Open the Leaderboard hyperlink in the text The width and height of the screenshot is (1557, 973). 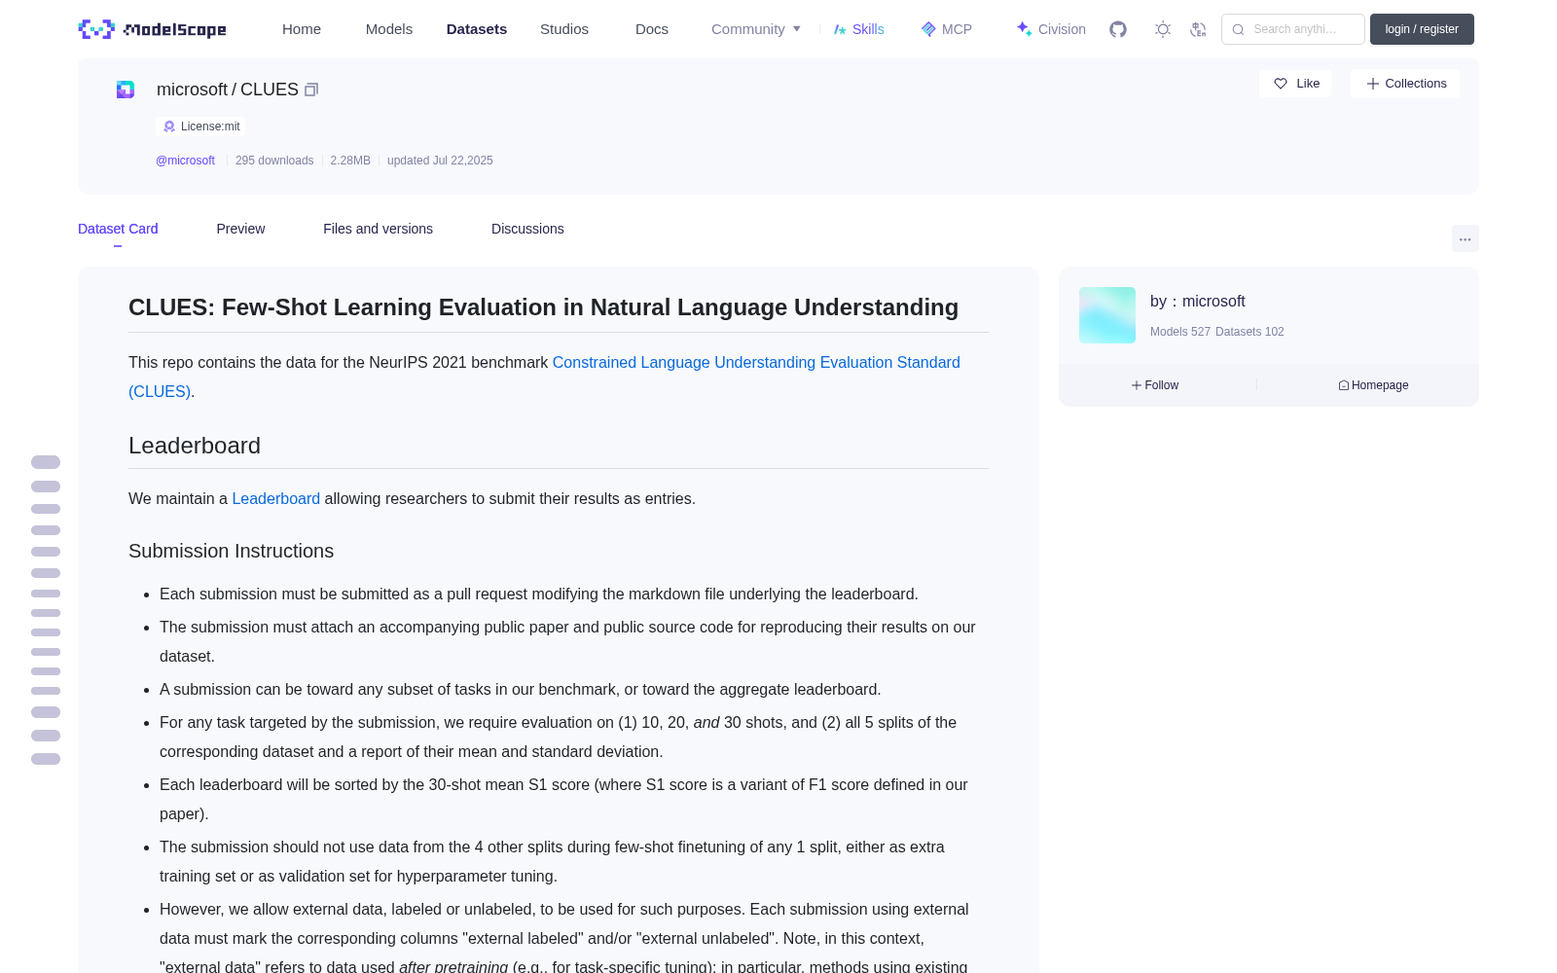pyautogui.click(x=275, y=498)
